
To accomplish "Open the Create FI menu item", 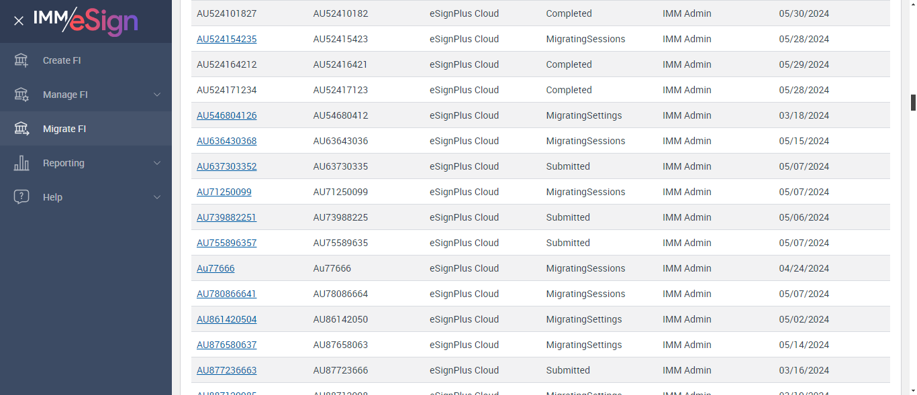I will pyautogui.click(x=62, y=60).
